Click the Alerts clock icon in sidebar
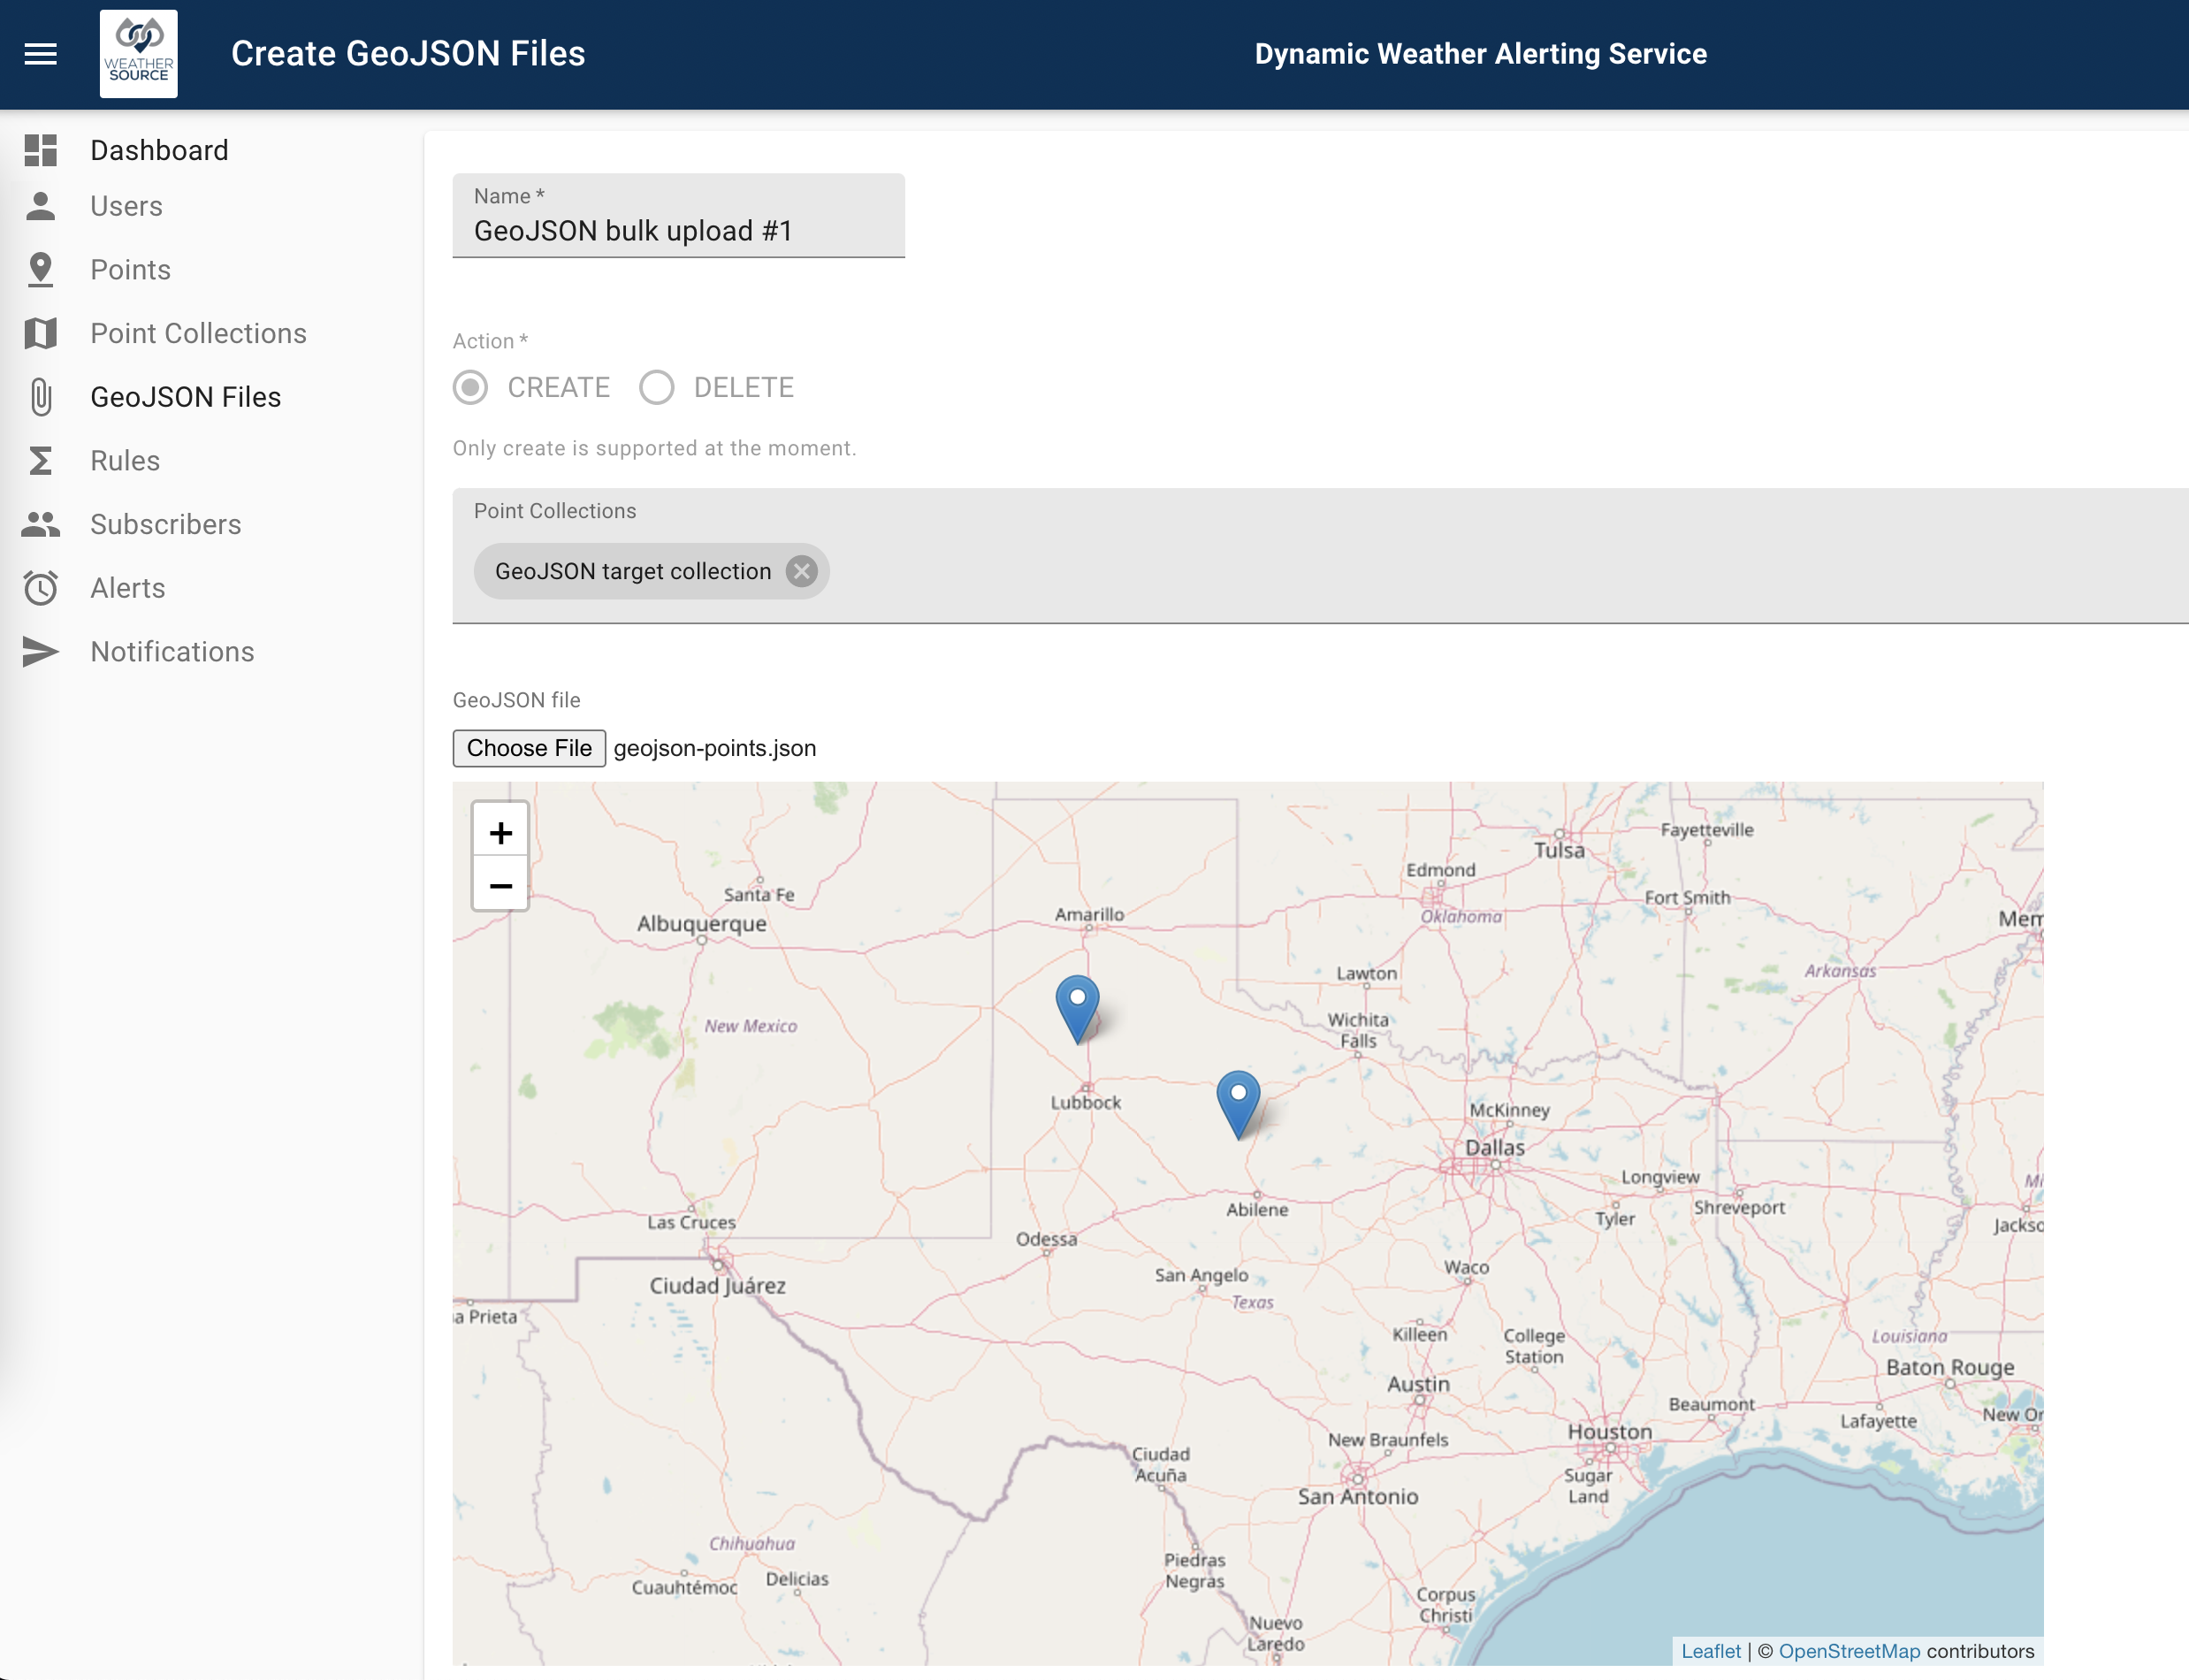Viewport: 2189px width, 1680px height. pyautogui.click(x=41, y=588)
